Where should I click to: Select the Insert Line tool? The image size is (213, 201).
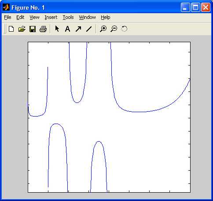click(89, 29)
